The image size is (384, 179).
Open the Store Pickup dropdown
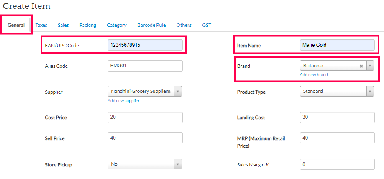click(178, 164)
